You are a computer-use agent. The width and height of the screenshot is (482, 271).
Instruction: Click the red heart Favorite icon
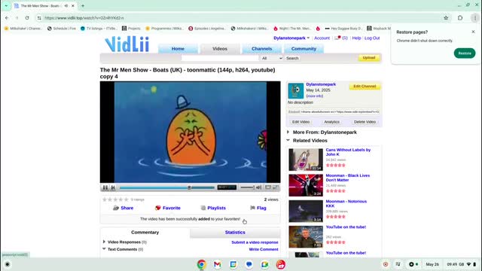[157, 208]
